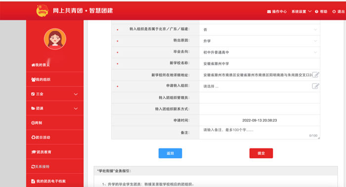Click the Communist Youth League logo emblem
This screenshot has height=187, width=346.
pyautogui.click(x=42, y=10)
